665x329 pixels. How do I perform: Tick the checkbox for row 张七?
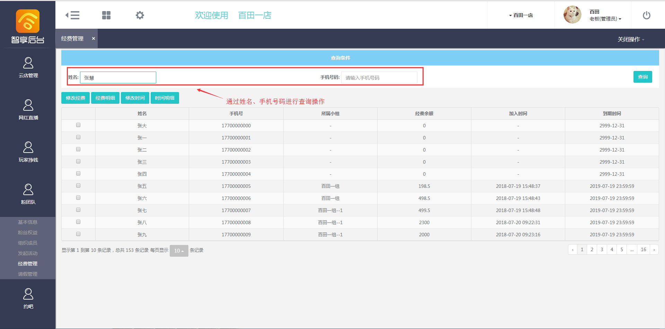[78, 210]
